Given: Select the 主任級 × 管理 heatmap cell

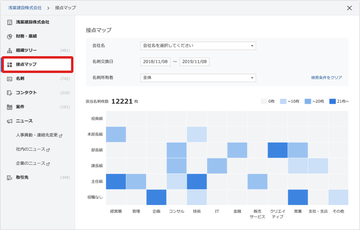Looking at the screenshot, I should coord(136,182).
